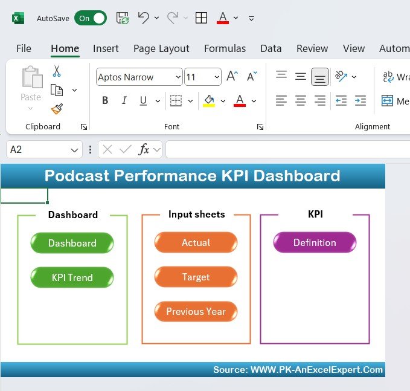Align text right

point(320,101)
